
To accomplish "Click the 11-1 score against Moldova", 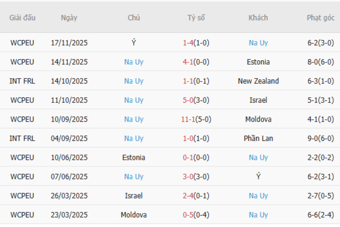I will click(x=188, y=119).
